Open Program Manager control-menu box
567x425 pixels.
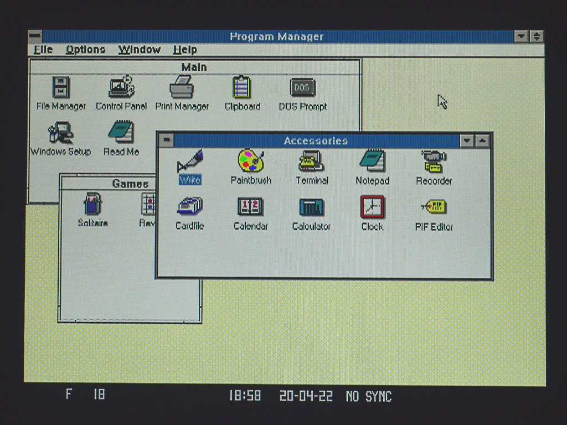[35, 37]
